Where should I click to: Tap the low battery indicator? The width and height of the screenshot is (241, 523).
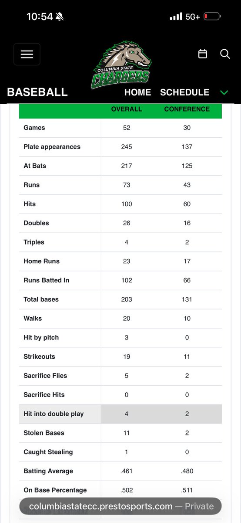tap(212, 17)
